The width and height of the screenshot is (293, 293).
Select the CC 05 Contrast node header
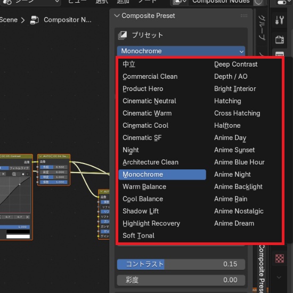[x=16, y=156]
